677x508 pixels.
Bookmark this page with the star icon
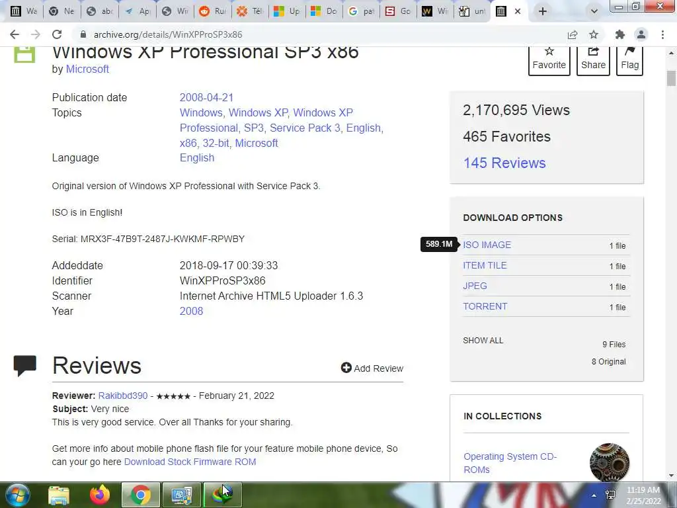[594, 34]
